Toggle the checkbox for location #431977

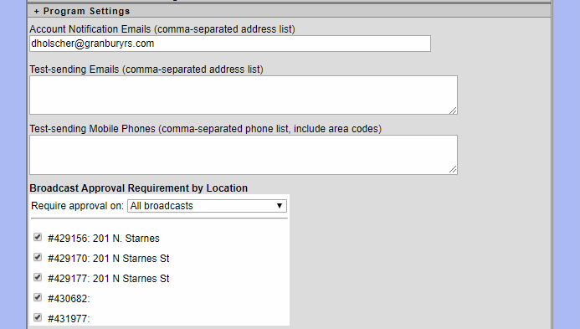(38, 317)
